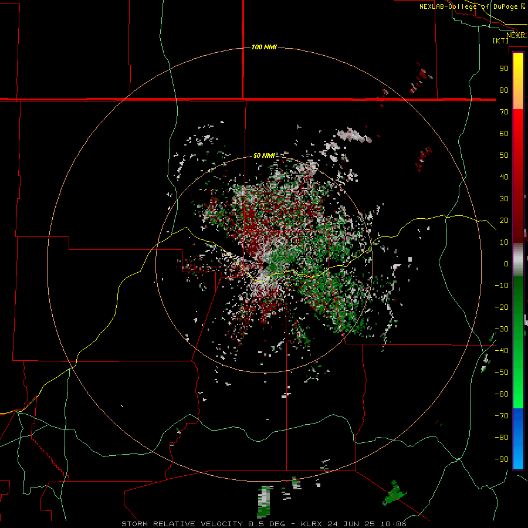Click the 0.5 DEG elevation angle text
Viewport: 528px width, 528px height.
267,524
